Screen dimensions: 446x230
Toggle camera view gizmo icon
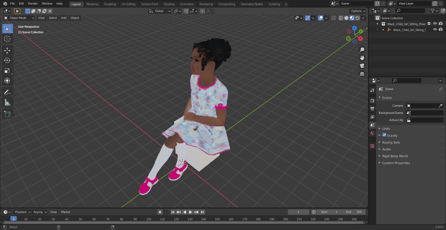[362, 66]
